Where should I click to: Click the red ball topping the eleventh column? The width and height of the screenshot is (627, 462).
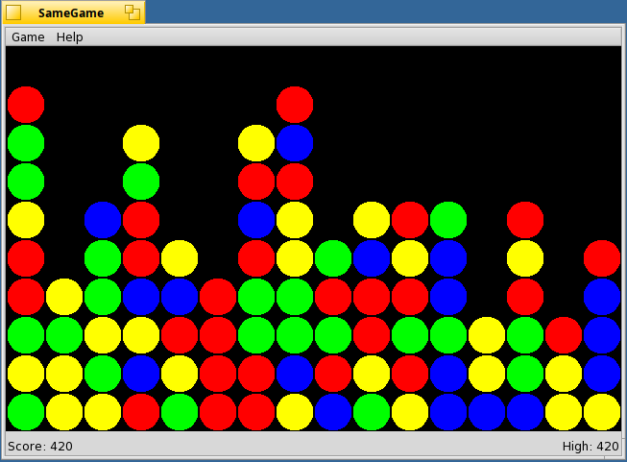coord(410,220)
